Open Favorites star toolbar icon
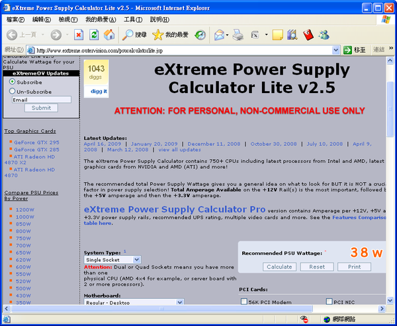This screenshot has width=397, height=326. [157, 35]
